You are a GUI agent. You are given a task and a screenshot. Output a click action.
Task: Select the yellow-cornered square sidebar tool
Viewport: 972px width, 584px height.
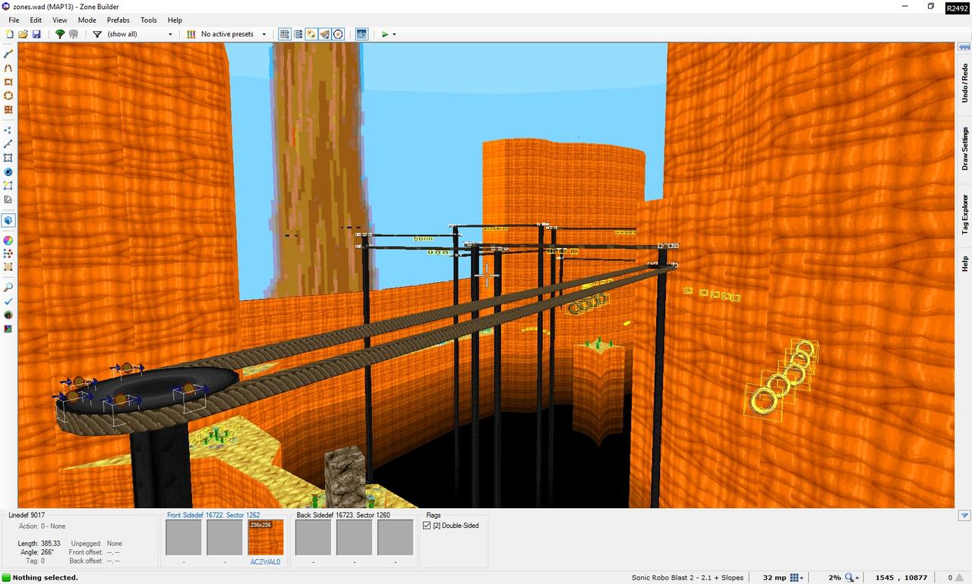tap(8, 186)
